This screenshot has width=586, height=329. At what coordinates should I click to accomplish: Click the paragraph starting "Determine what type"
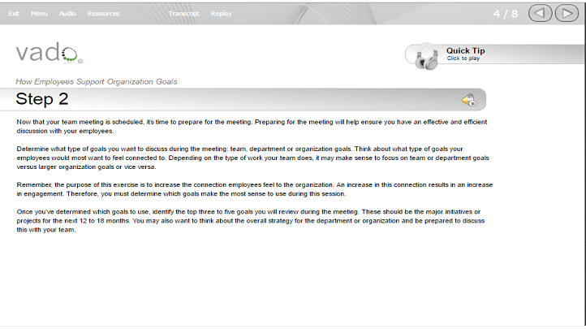pos(252,158)
